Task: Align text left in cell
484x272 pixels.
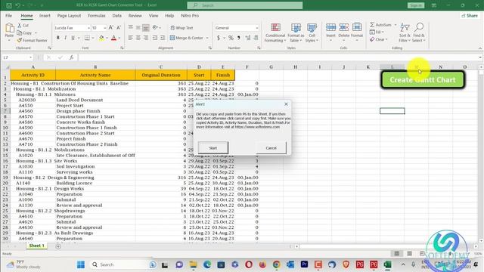Action: 131,38
